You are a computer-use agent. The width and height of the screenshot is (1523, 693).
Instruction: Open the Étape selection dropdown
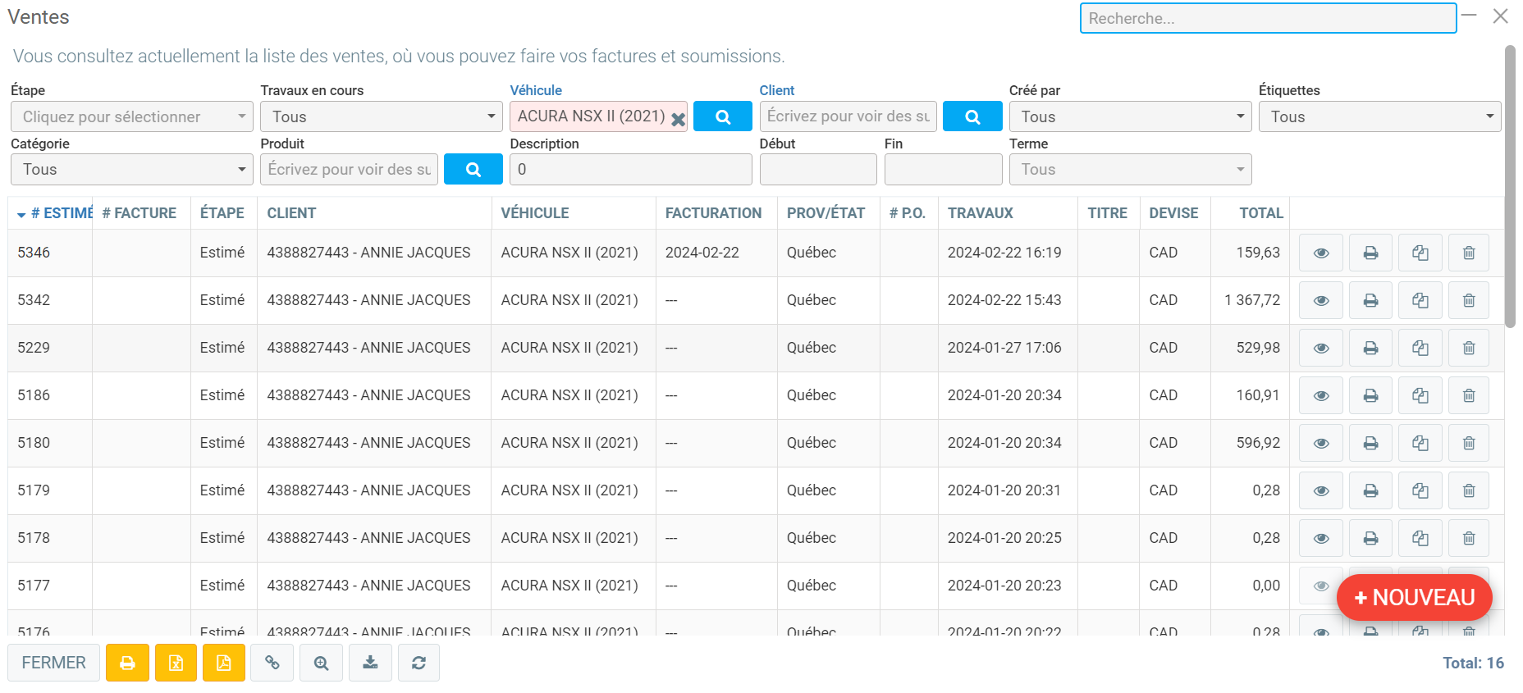(x=131, y=116)
